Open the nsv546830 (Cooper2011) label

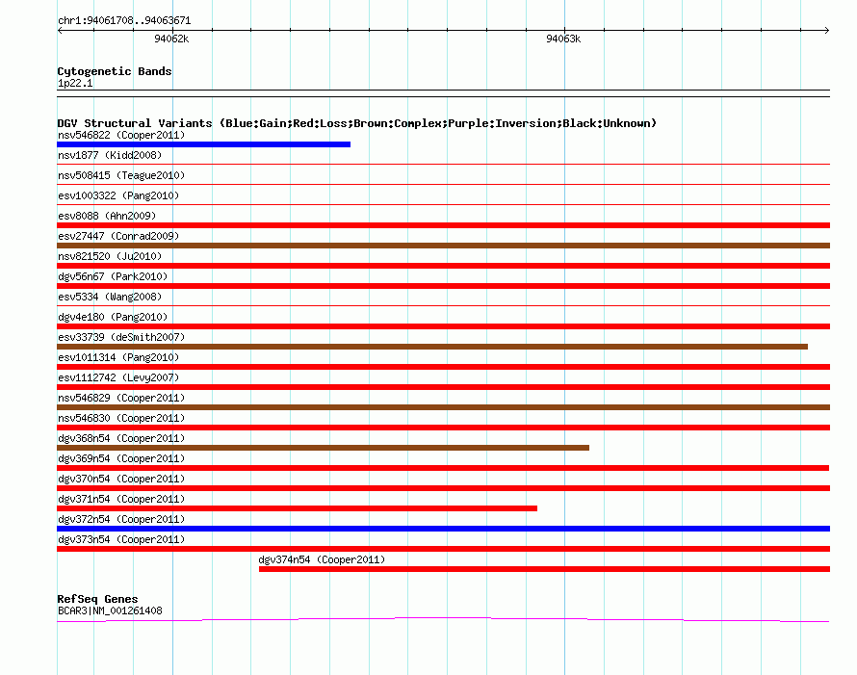pos(121,418)
